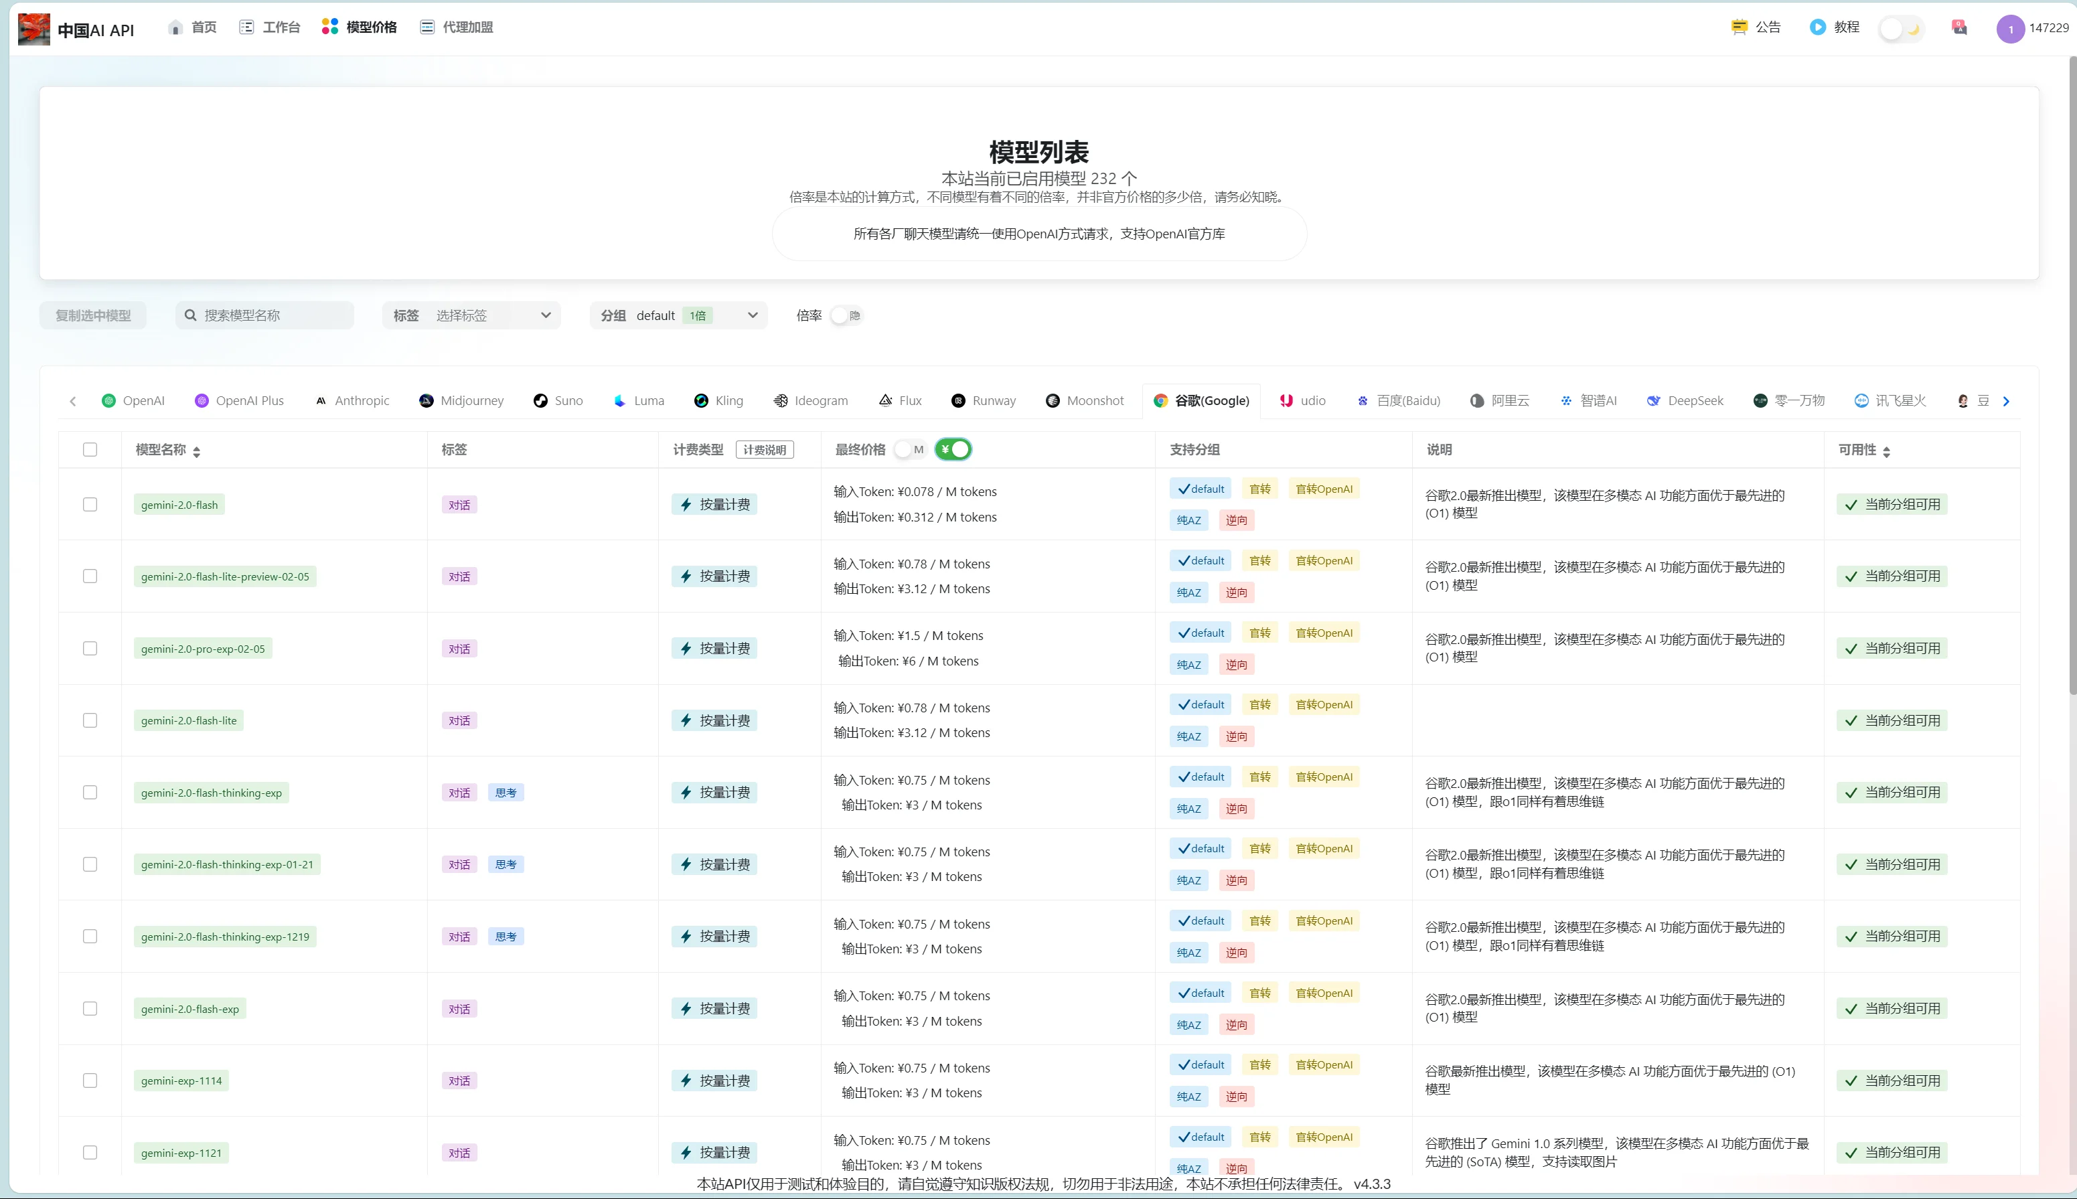Click 输入Token: ¥1.5 / M tokens price
Image resolution: width=2077 pixels, height=1199 pixels.
909,636
